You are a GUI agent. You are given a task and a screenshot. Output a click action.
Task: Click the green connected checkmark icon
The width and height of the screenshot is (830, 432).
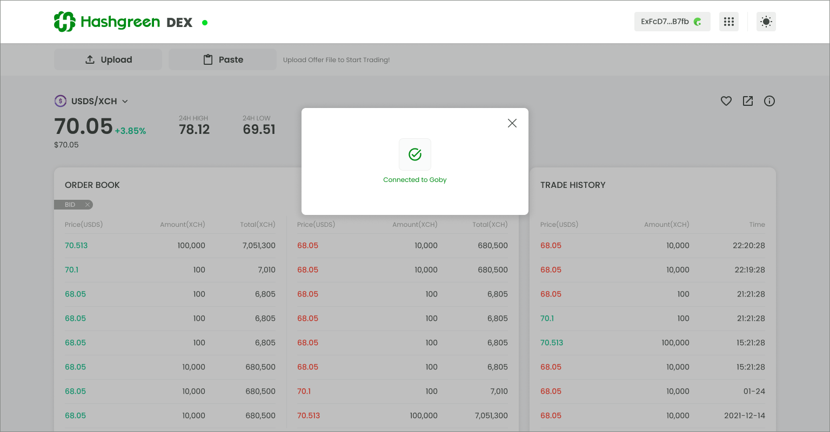pyautogui.click(x=415, y=154)
